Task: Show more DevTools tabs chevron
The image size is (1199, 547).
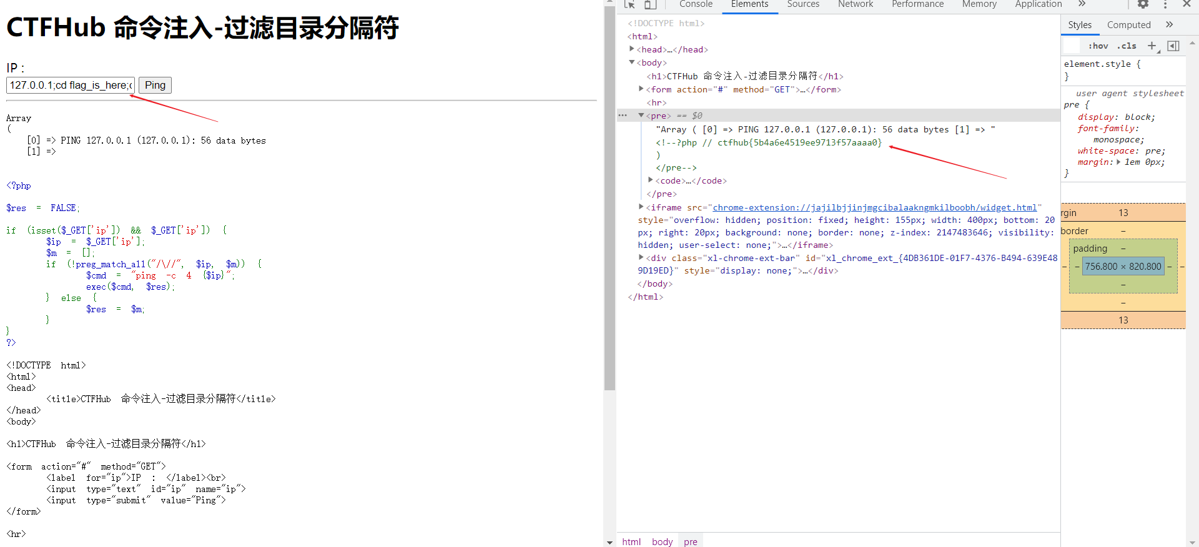Action: 1082,4
